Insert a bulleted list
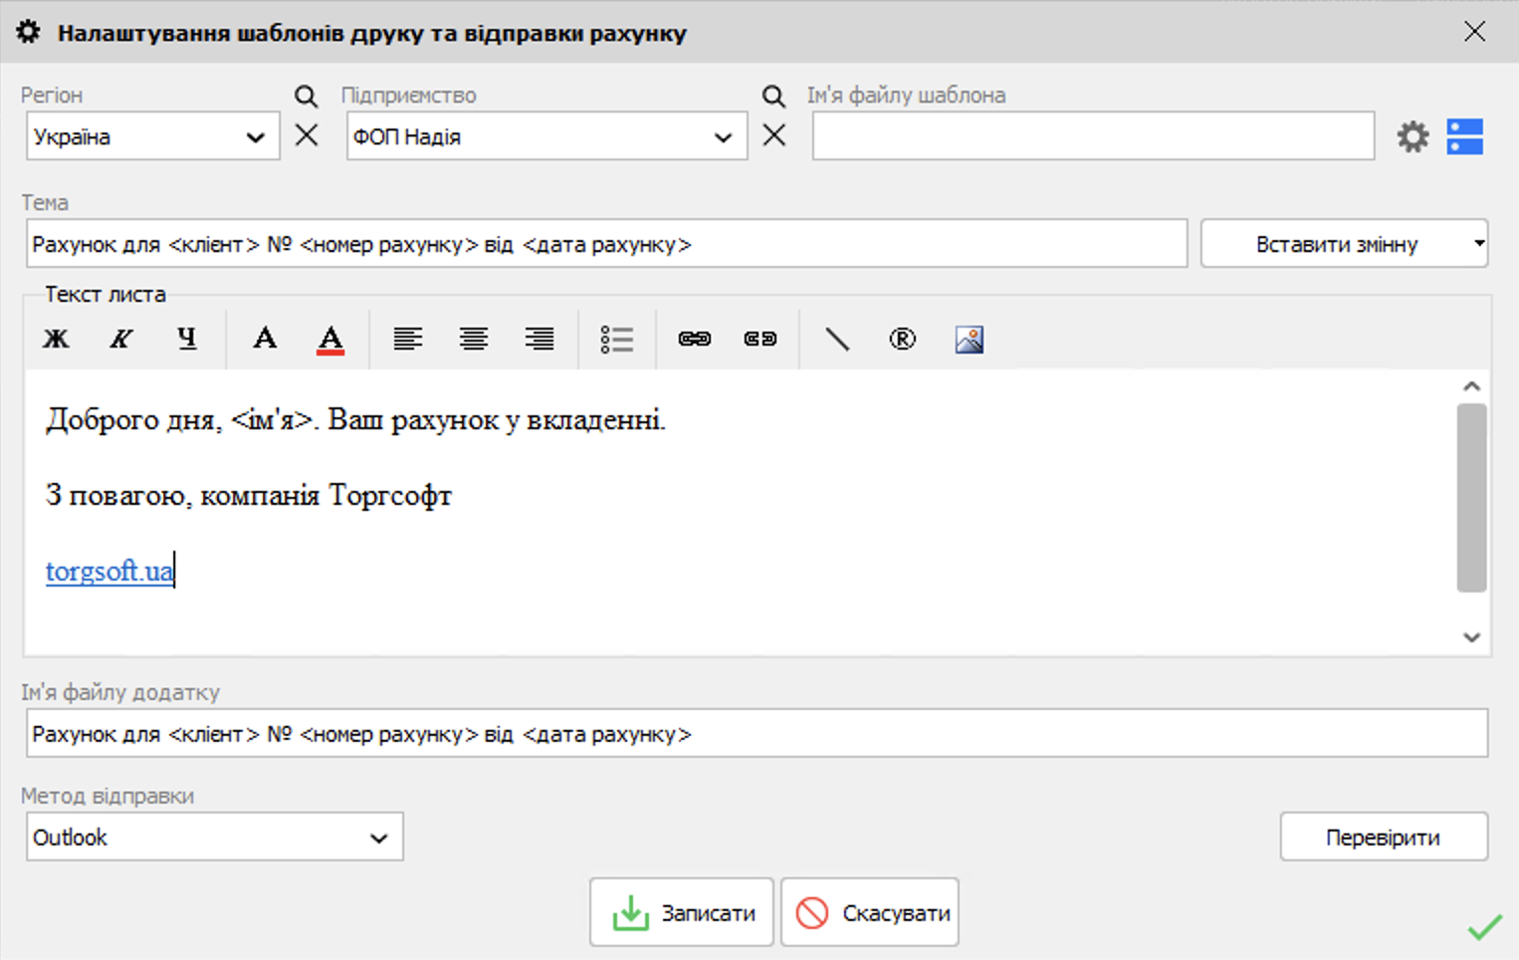The width and height of the screenshot is (1519, 960). [617, 340]
